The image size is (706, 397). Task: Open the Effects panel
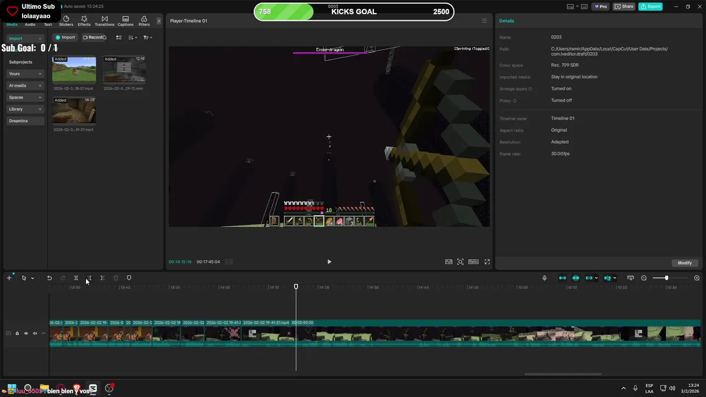[84, 21]
